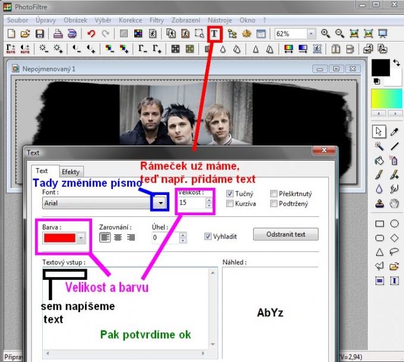Open the zoom percentage dropdown
The width and height of the screenshot is (404, 362).
pyautogui.click(x=311, y=34)
